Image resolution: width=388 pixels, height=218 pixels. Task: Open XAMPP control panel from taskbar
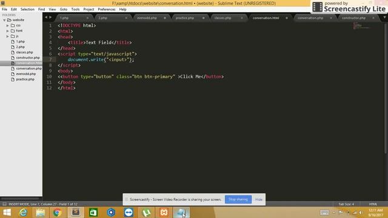[164, 213]
